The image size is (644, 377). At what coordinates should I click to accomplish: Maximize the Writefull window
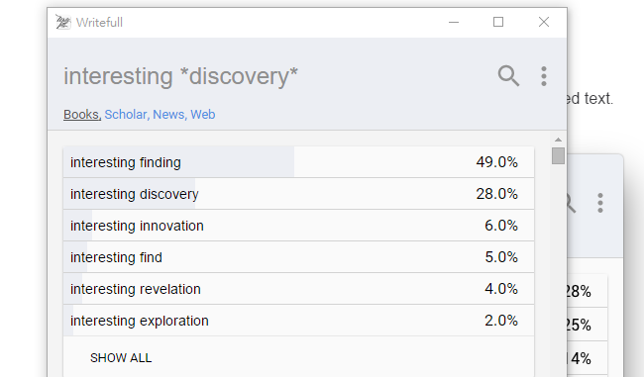pyautogui.click(x=498, y=22)
